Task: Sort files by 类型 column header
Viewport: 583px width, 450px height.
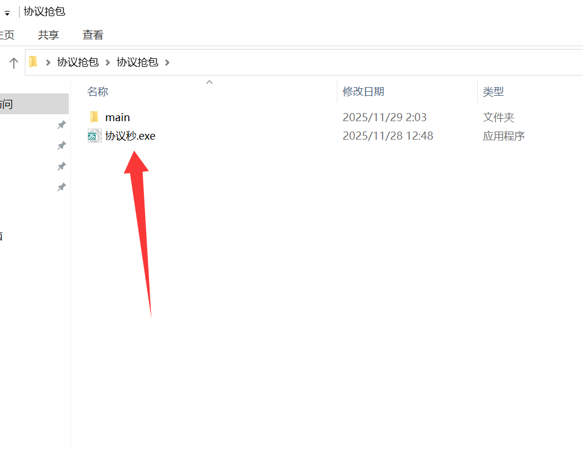Action: pos(493,91)
